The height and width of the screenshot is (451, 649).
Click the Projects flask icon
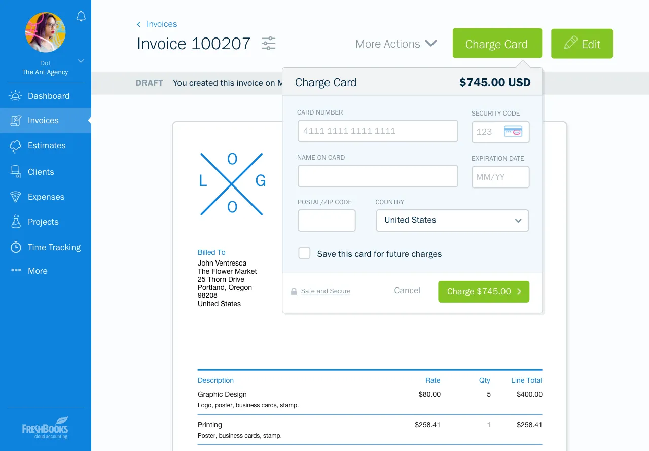16,221
